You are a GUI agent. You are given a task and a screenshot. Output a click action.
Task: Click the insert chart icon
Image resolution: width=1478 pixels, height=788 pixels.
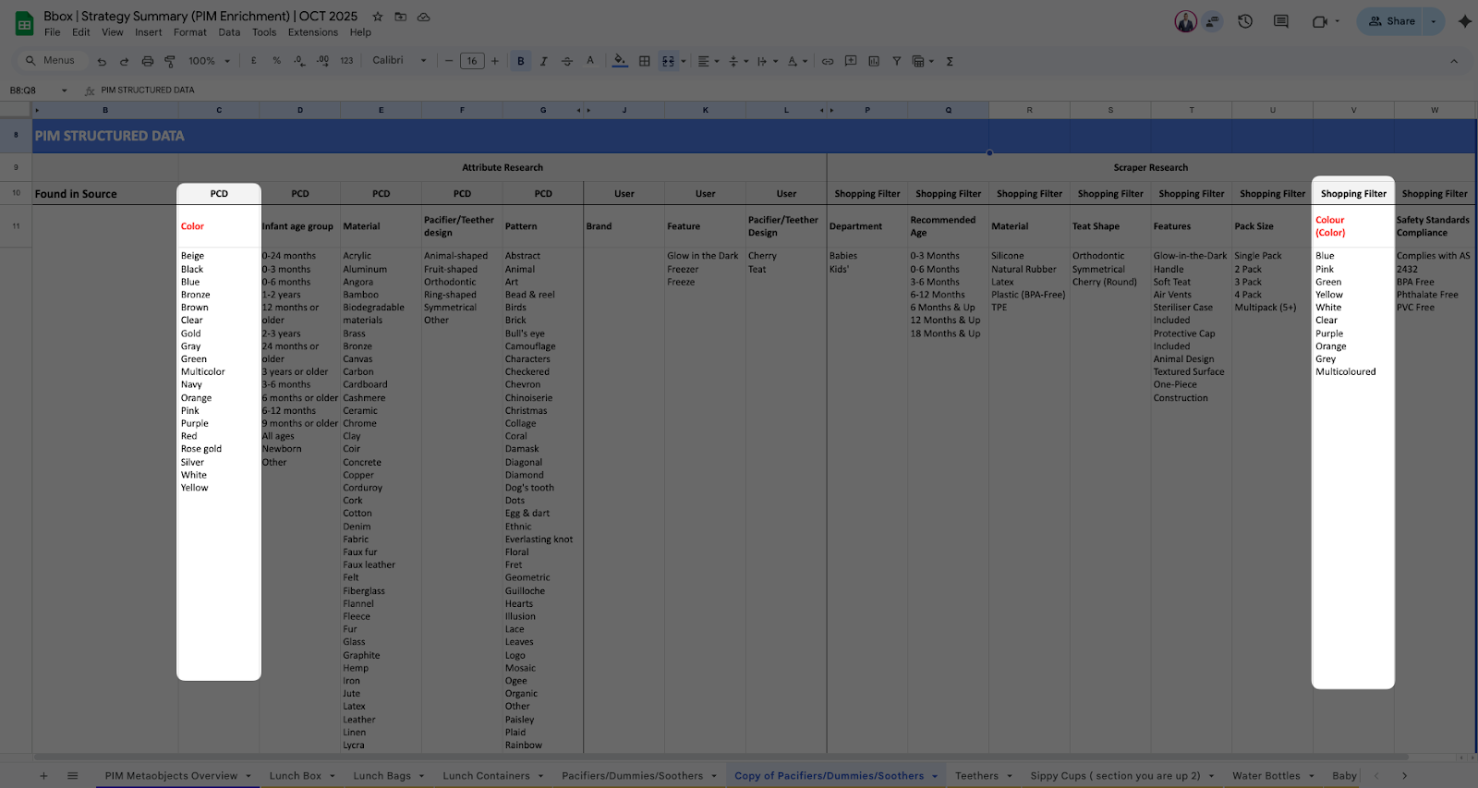(x=873, y=61)
